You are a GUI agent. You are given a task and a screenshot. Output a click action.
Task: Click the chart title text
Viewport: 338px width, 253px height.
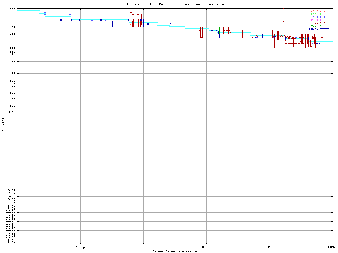click(175, 4)
